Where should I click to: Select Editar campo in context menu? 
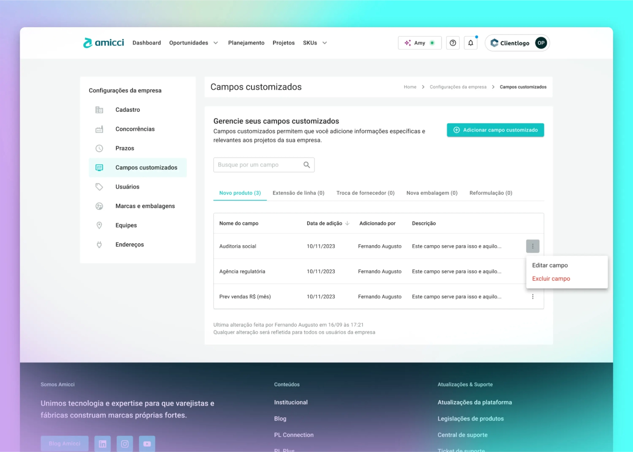pos(550,265)
